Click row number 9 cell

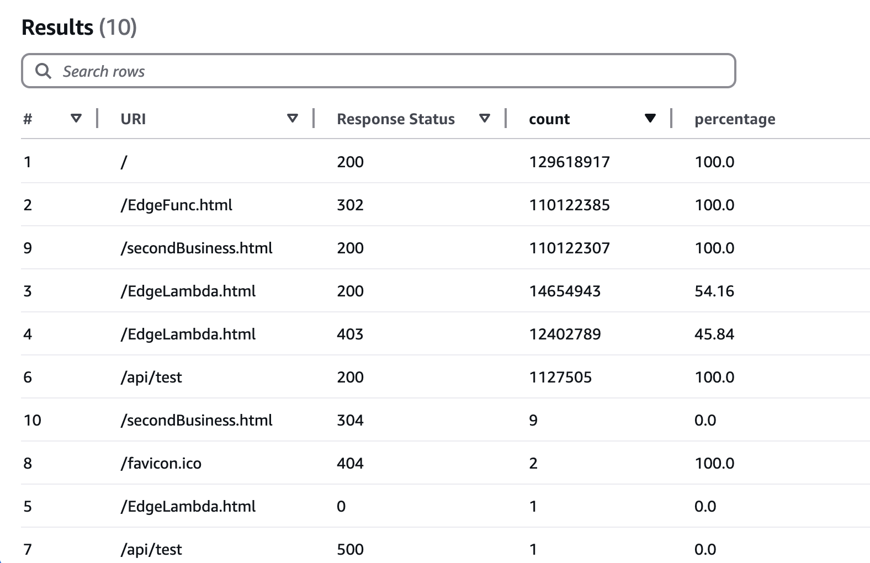[x=28, y=248]
